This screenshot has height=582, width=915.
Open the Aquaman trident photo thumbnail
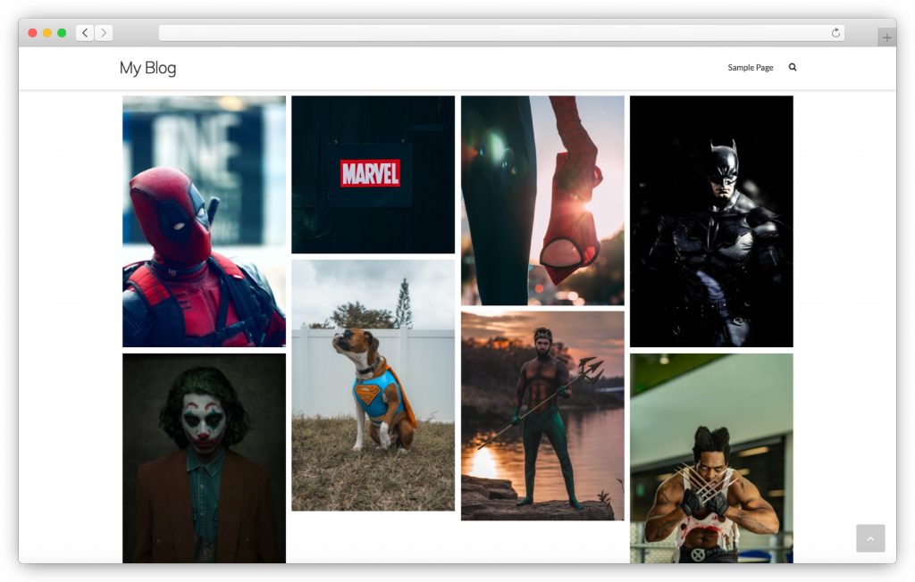[x=542, y=416]
